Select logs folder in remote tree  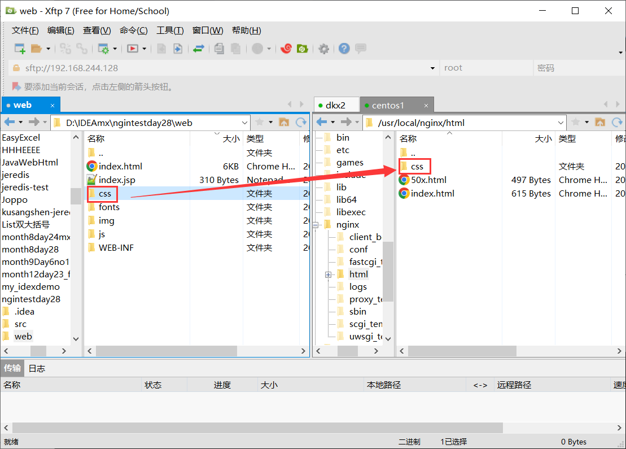click(x=358, y=287)
